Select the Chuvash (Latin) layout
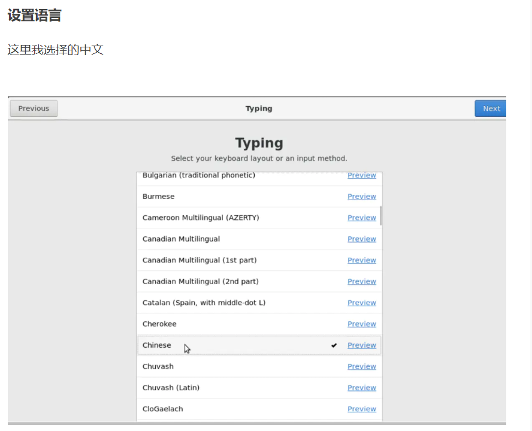The height and width of the screenshot is (431, 532). pyautogui.click(x=259, y=388)
